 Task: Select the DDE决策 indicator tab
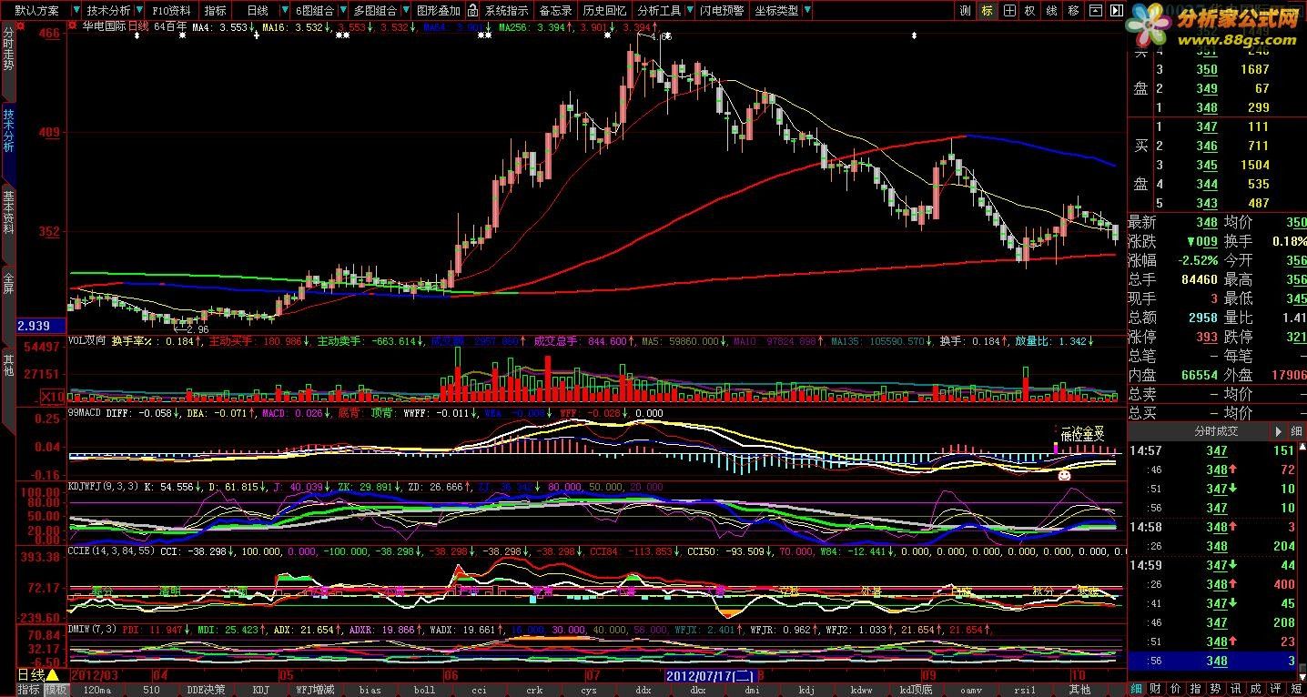[x=206, y=690]
